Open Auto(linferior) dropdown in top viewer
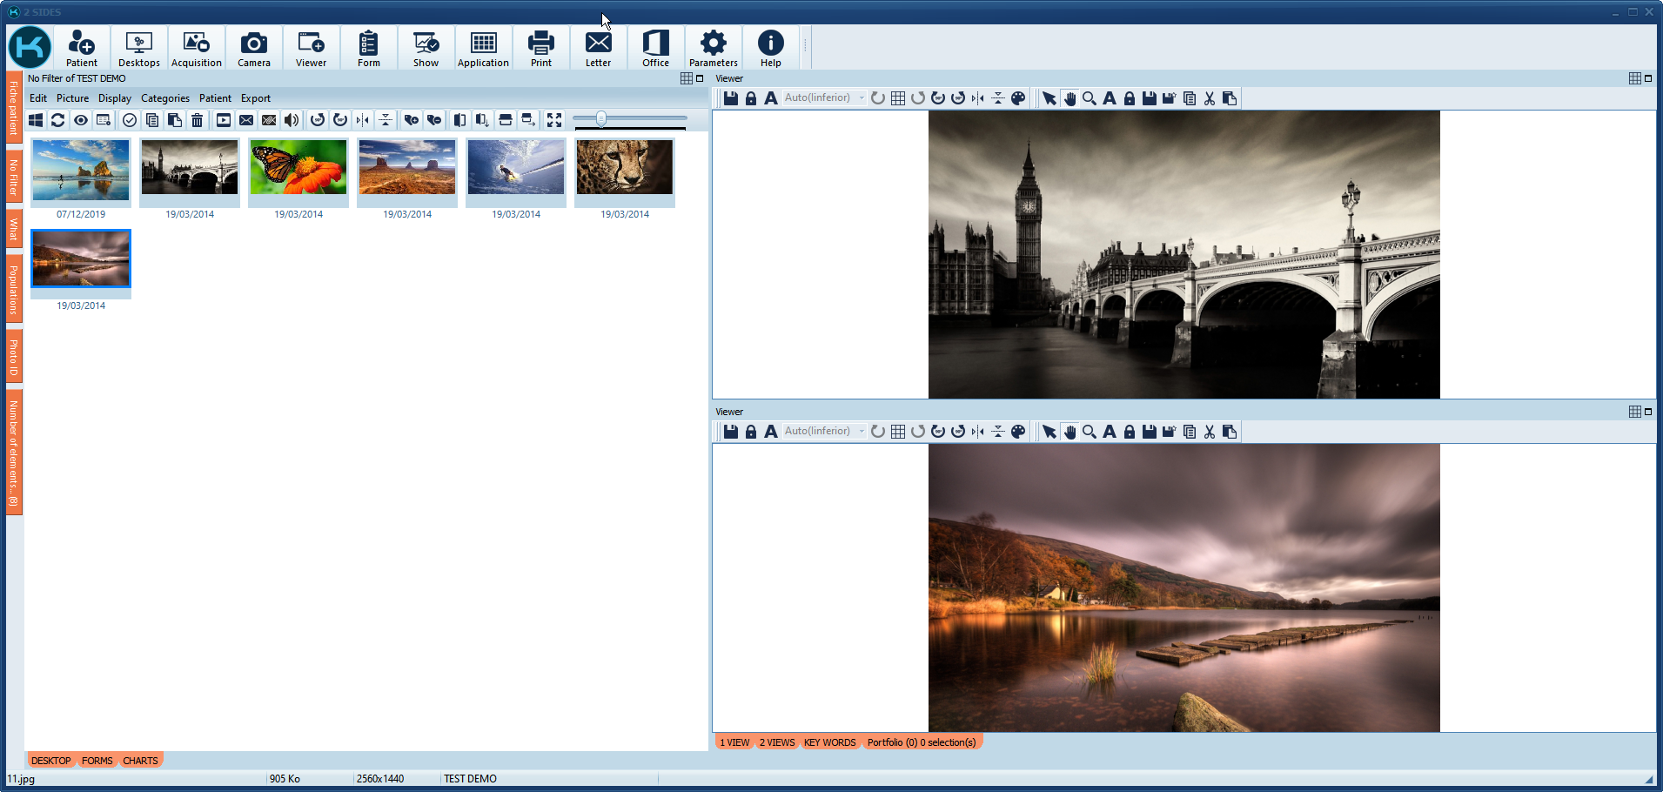 [862, 98]
